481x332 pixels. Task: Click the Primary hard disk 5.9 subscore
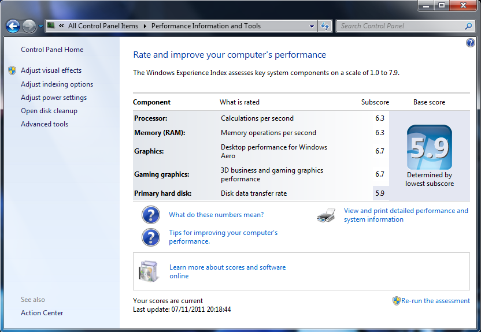pyautogui.click(x=380, y=193)
